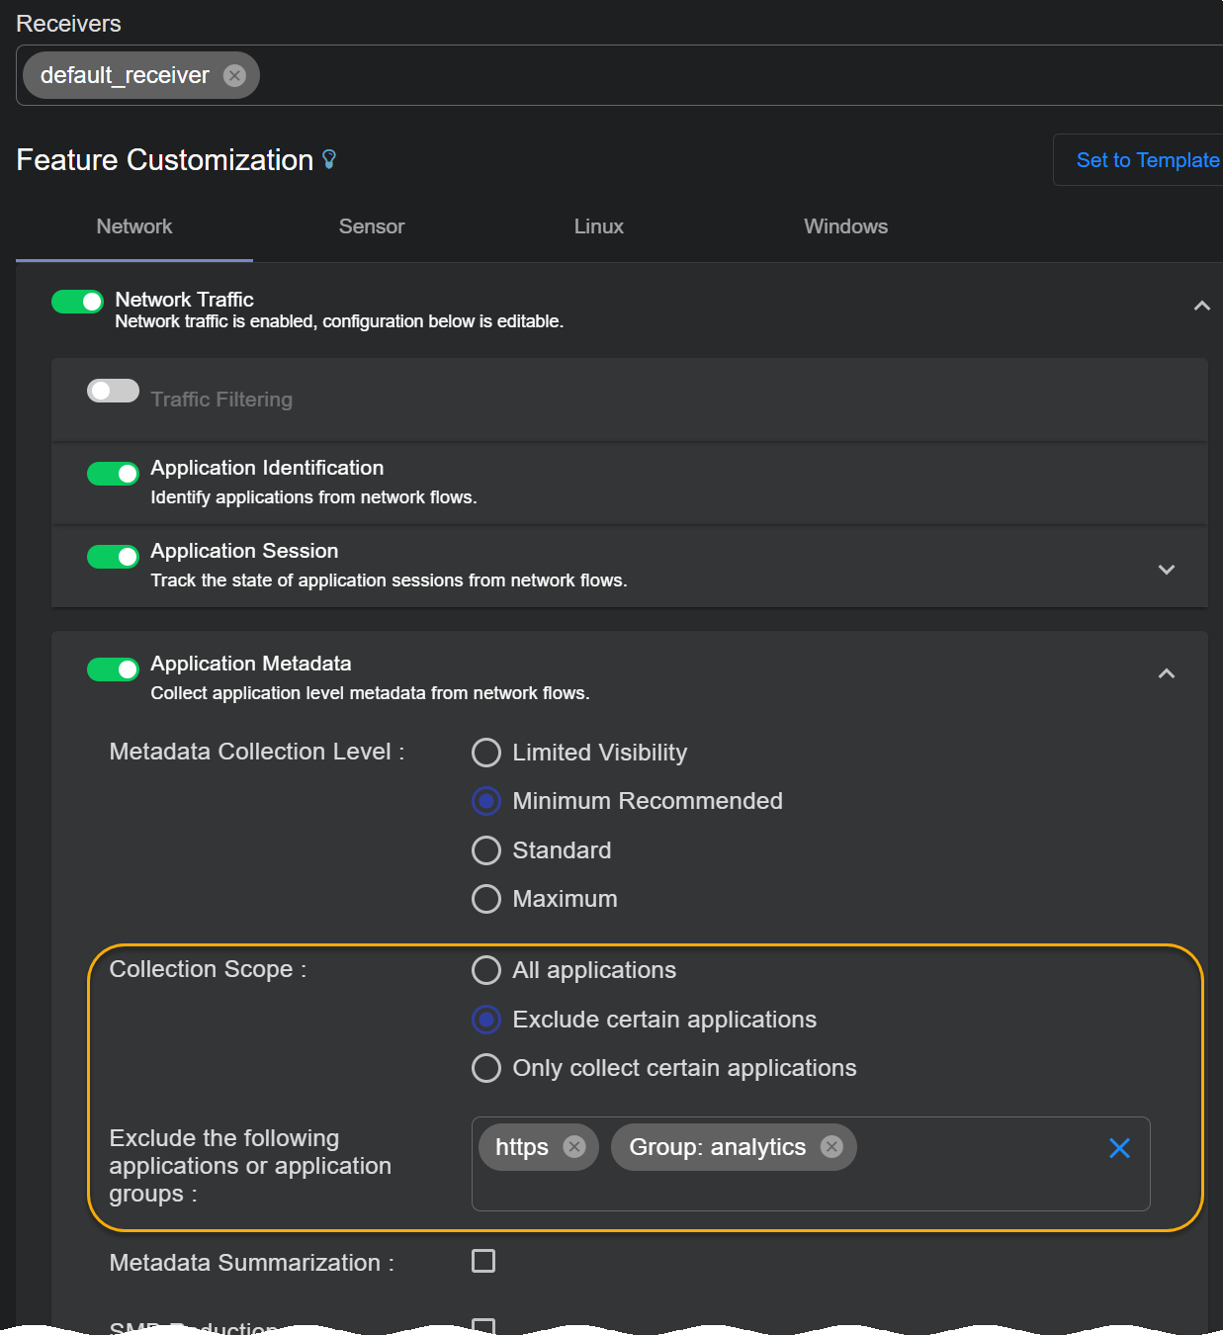Viewport: 1223px width, 1336px height.
Task: Remove the https application tag
Action: point(573,1146)
